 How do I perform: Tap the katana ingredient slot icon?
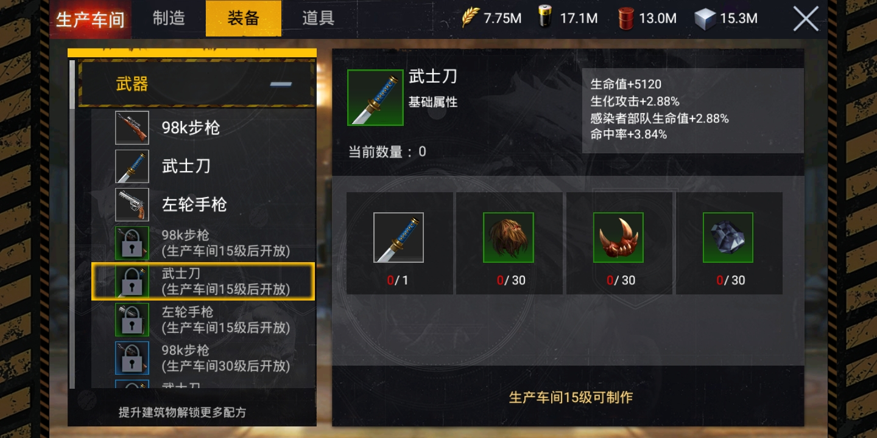(398, 237)
